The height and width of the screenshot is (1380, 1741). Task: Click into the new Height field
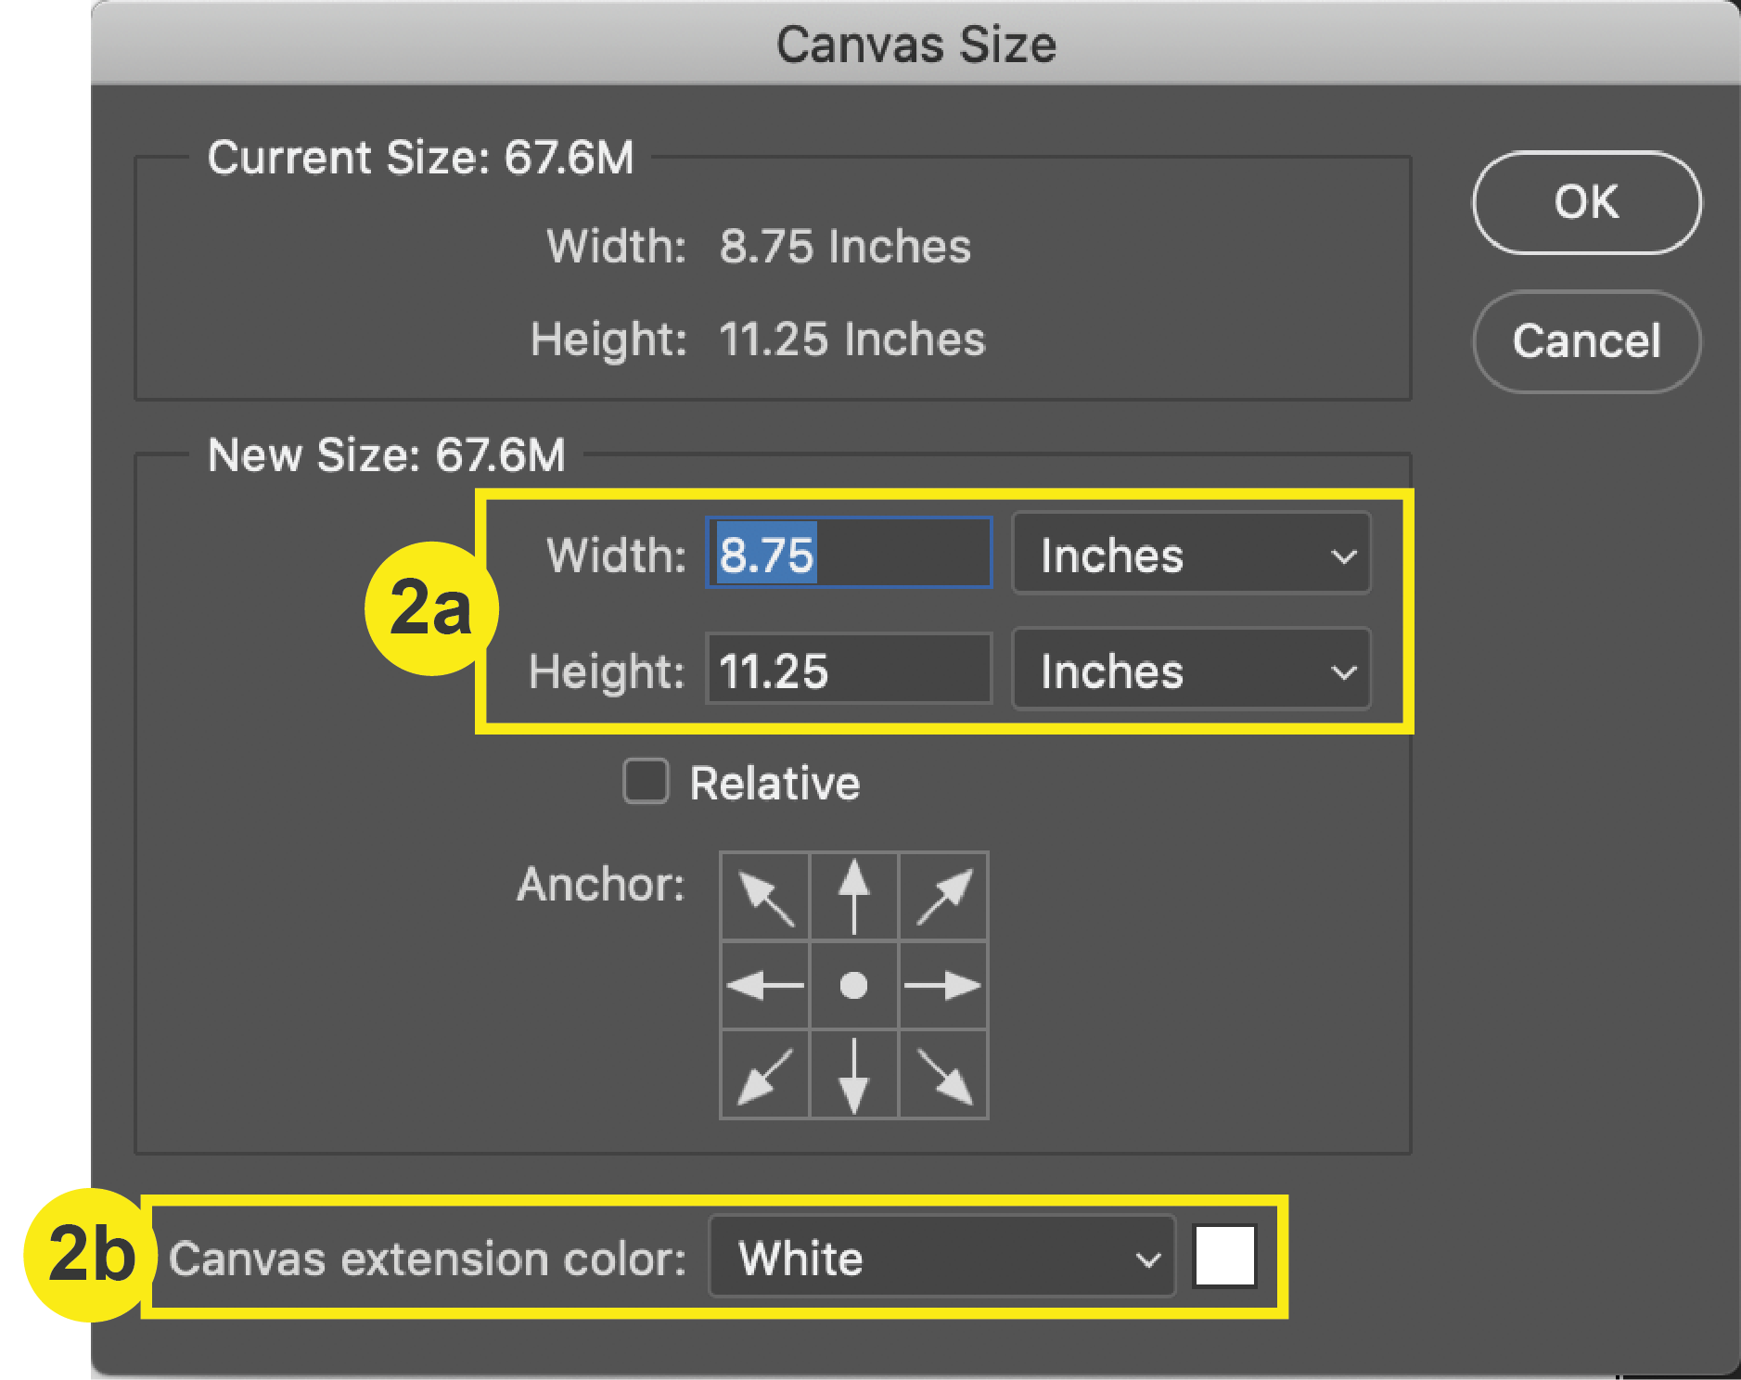[850, 670]
